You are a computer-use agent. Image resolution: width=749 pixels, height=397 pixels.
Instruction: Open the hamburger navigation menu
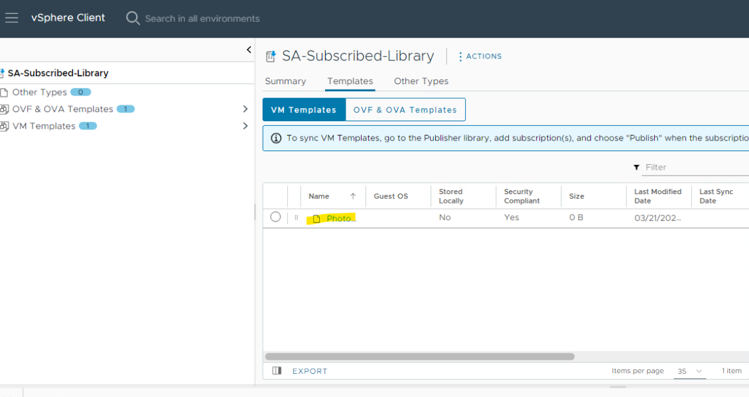pos(11,18)
